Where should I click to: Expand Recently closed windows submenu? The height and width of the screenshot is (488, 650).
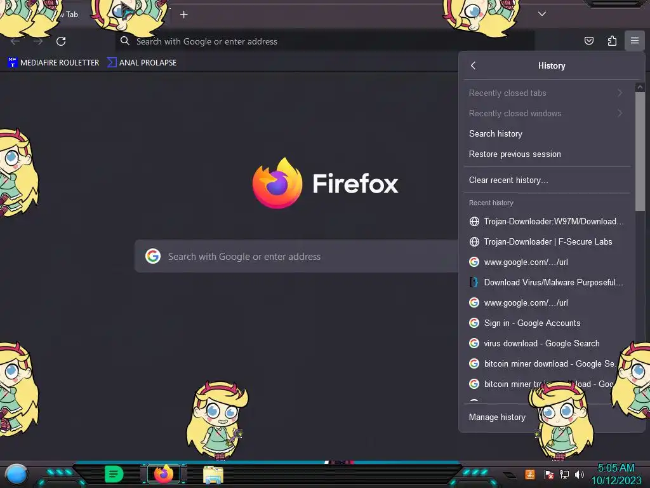[547, 113]
